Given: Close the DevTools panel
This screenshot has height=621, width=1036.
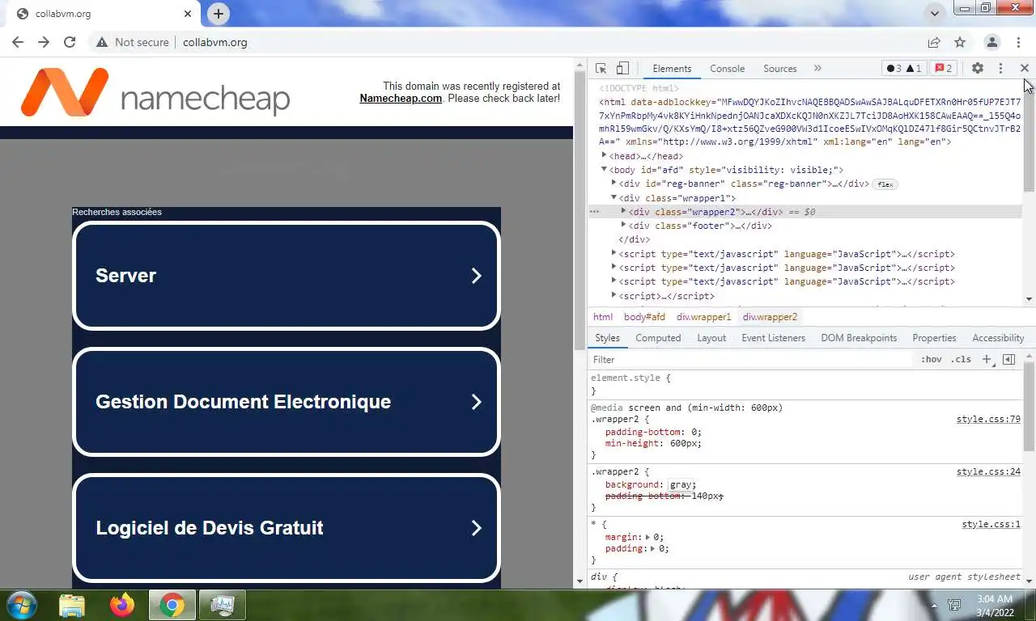Looking at the screenshot, I should pos(1024,69).
